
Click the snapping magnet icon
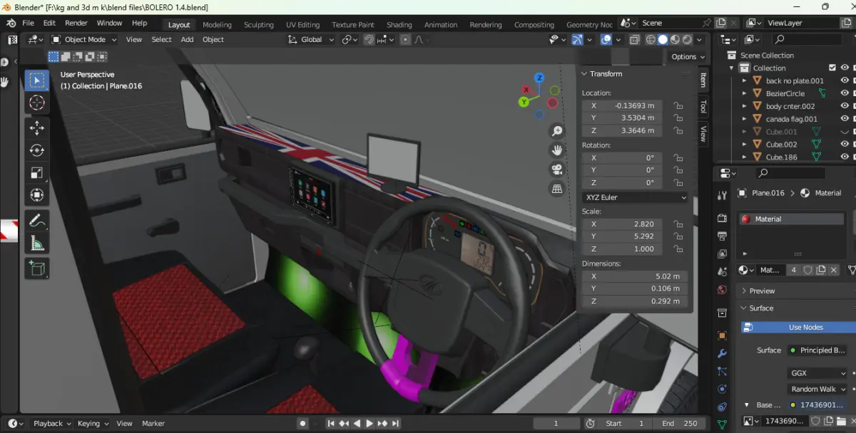pyautogui.click(x=369, y=40)
